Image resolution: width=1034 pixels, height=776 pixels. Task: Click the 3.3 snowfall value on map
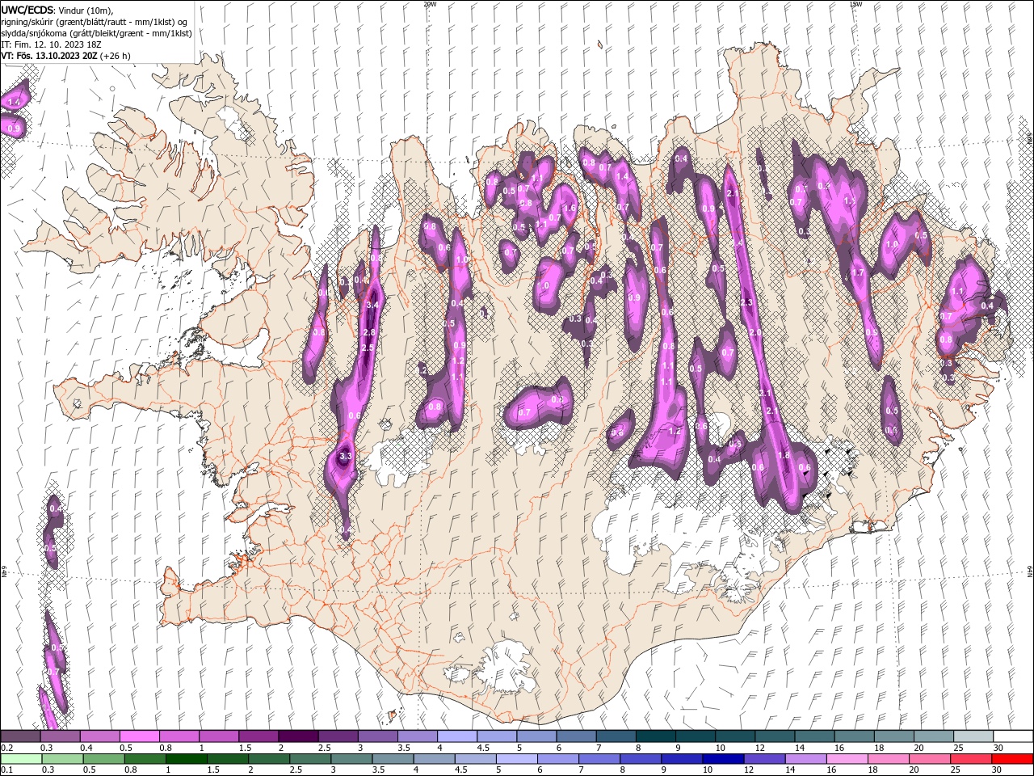click(x=346, y=457)
